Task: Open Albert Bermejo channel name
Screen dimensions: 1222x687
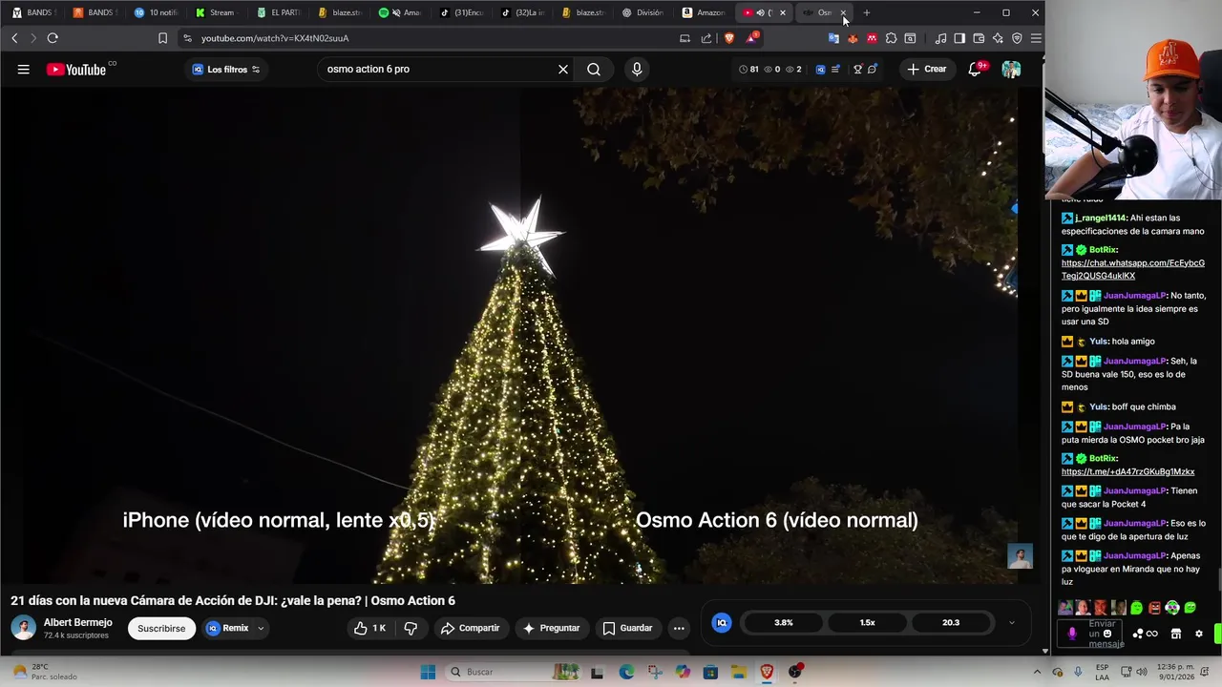Action: tap(78, 622)
